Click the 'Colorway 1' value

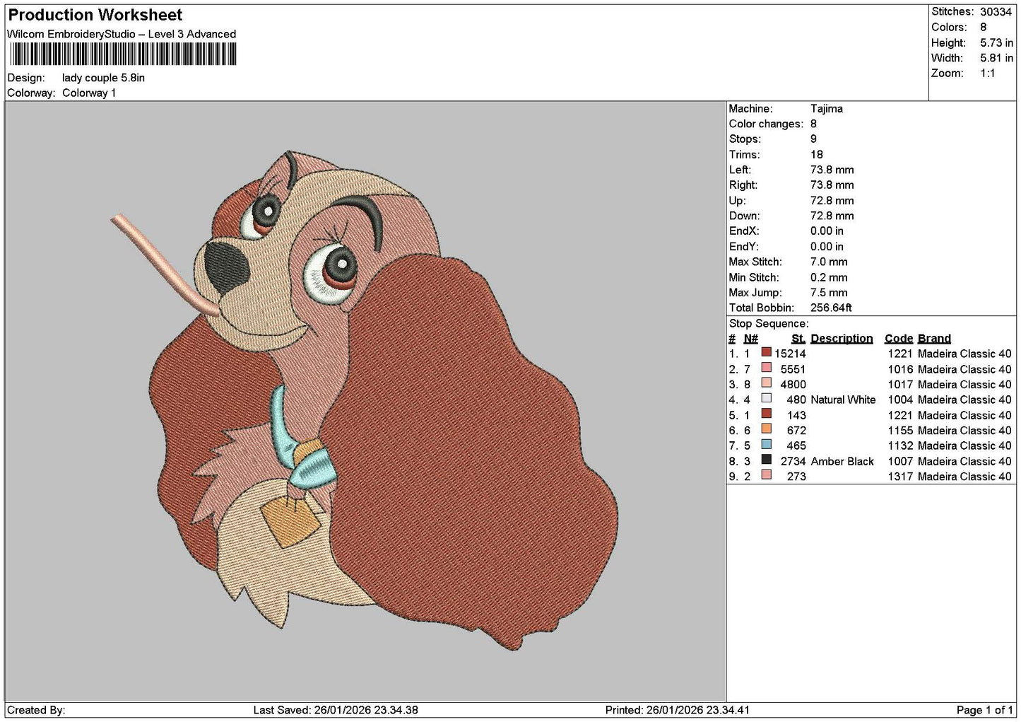tap(89, 93)
